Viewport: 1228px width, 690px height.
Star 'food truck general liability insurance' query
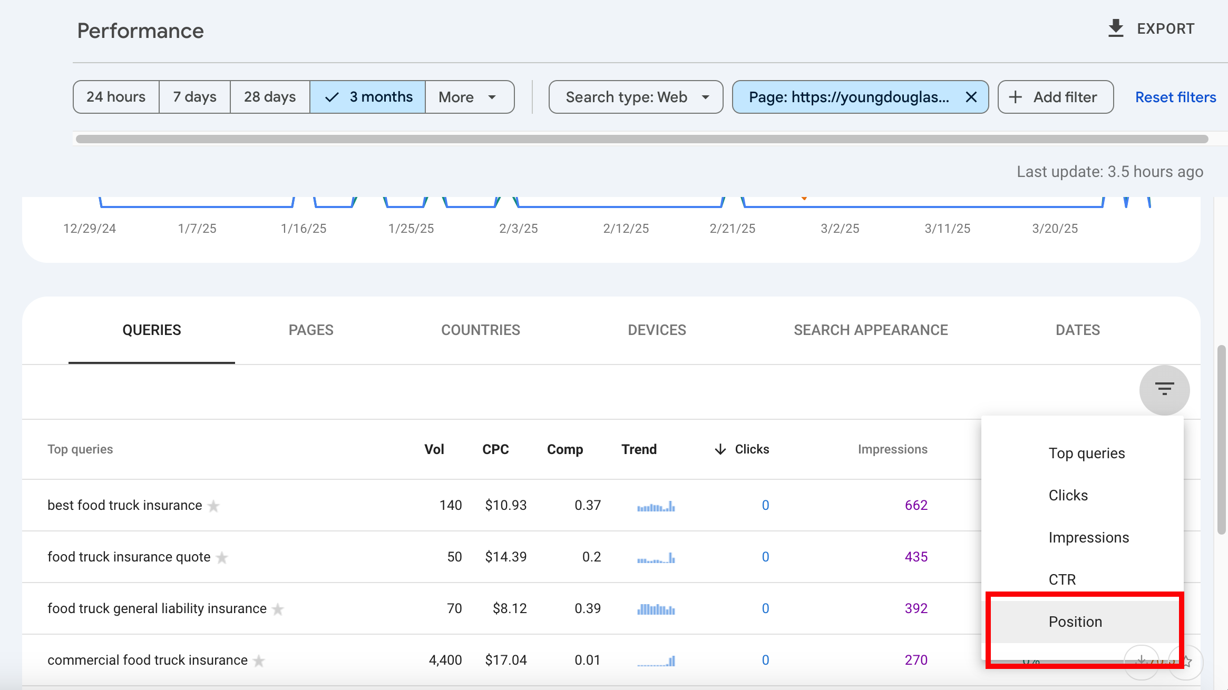click(278, 609)
